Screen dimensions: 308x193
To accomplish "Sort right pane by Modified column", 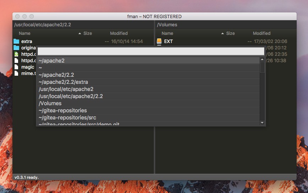I will pyautogui.click(x=262, y=33).
